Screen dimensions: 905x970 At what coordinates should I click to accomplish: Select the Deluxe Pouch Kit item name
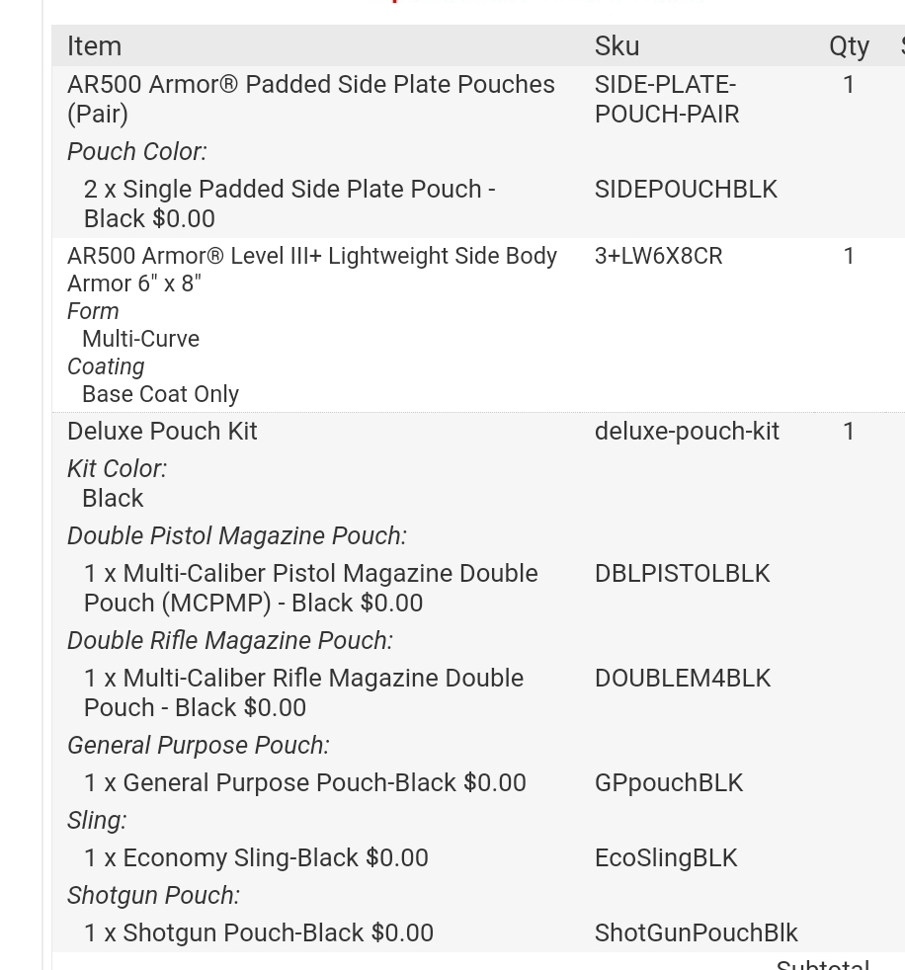(162, 432)
